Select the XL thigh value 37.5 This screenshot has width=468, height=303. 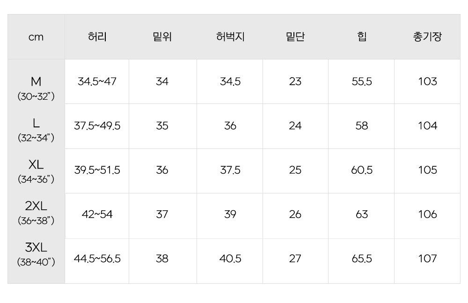(230, 170)
